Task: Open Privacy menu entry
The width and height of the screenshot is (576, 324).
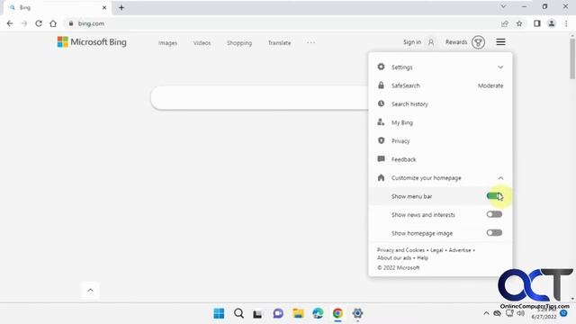Action: click(x=440, y=141)
